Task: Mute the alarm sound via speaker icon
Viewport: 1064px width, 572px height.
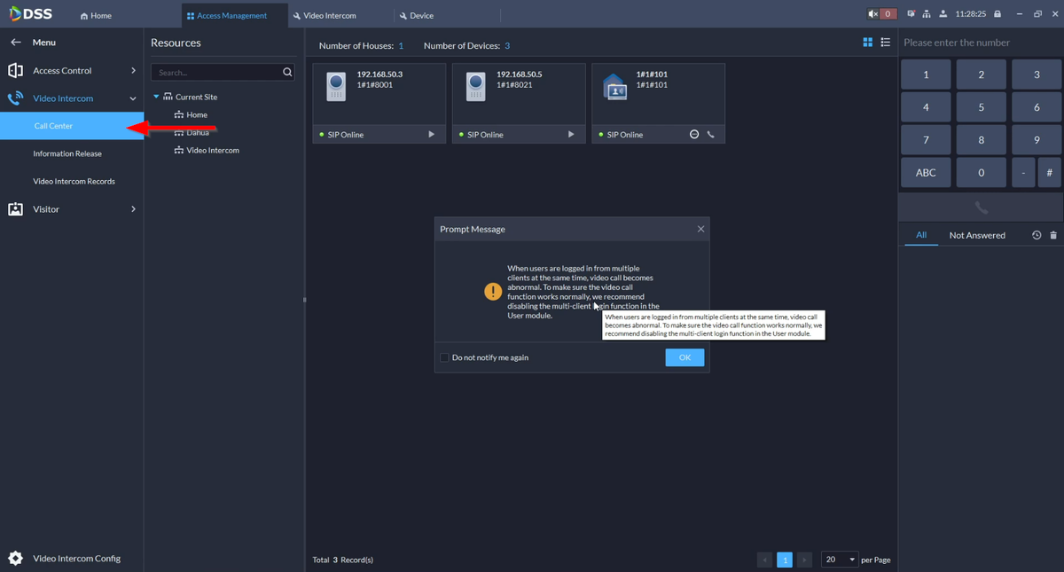Action: [x=872, y=14]
